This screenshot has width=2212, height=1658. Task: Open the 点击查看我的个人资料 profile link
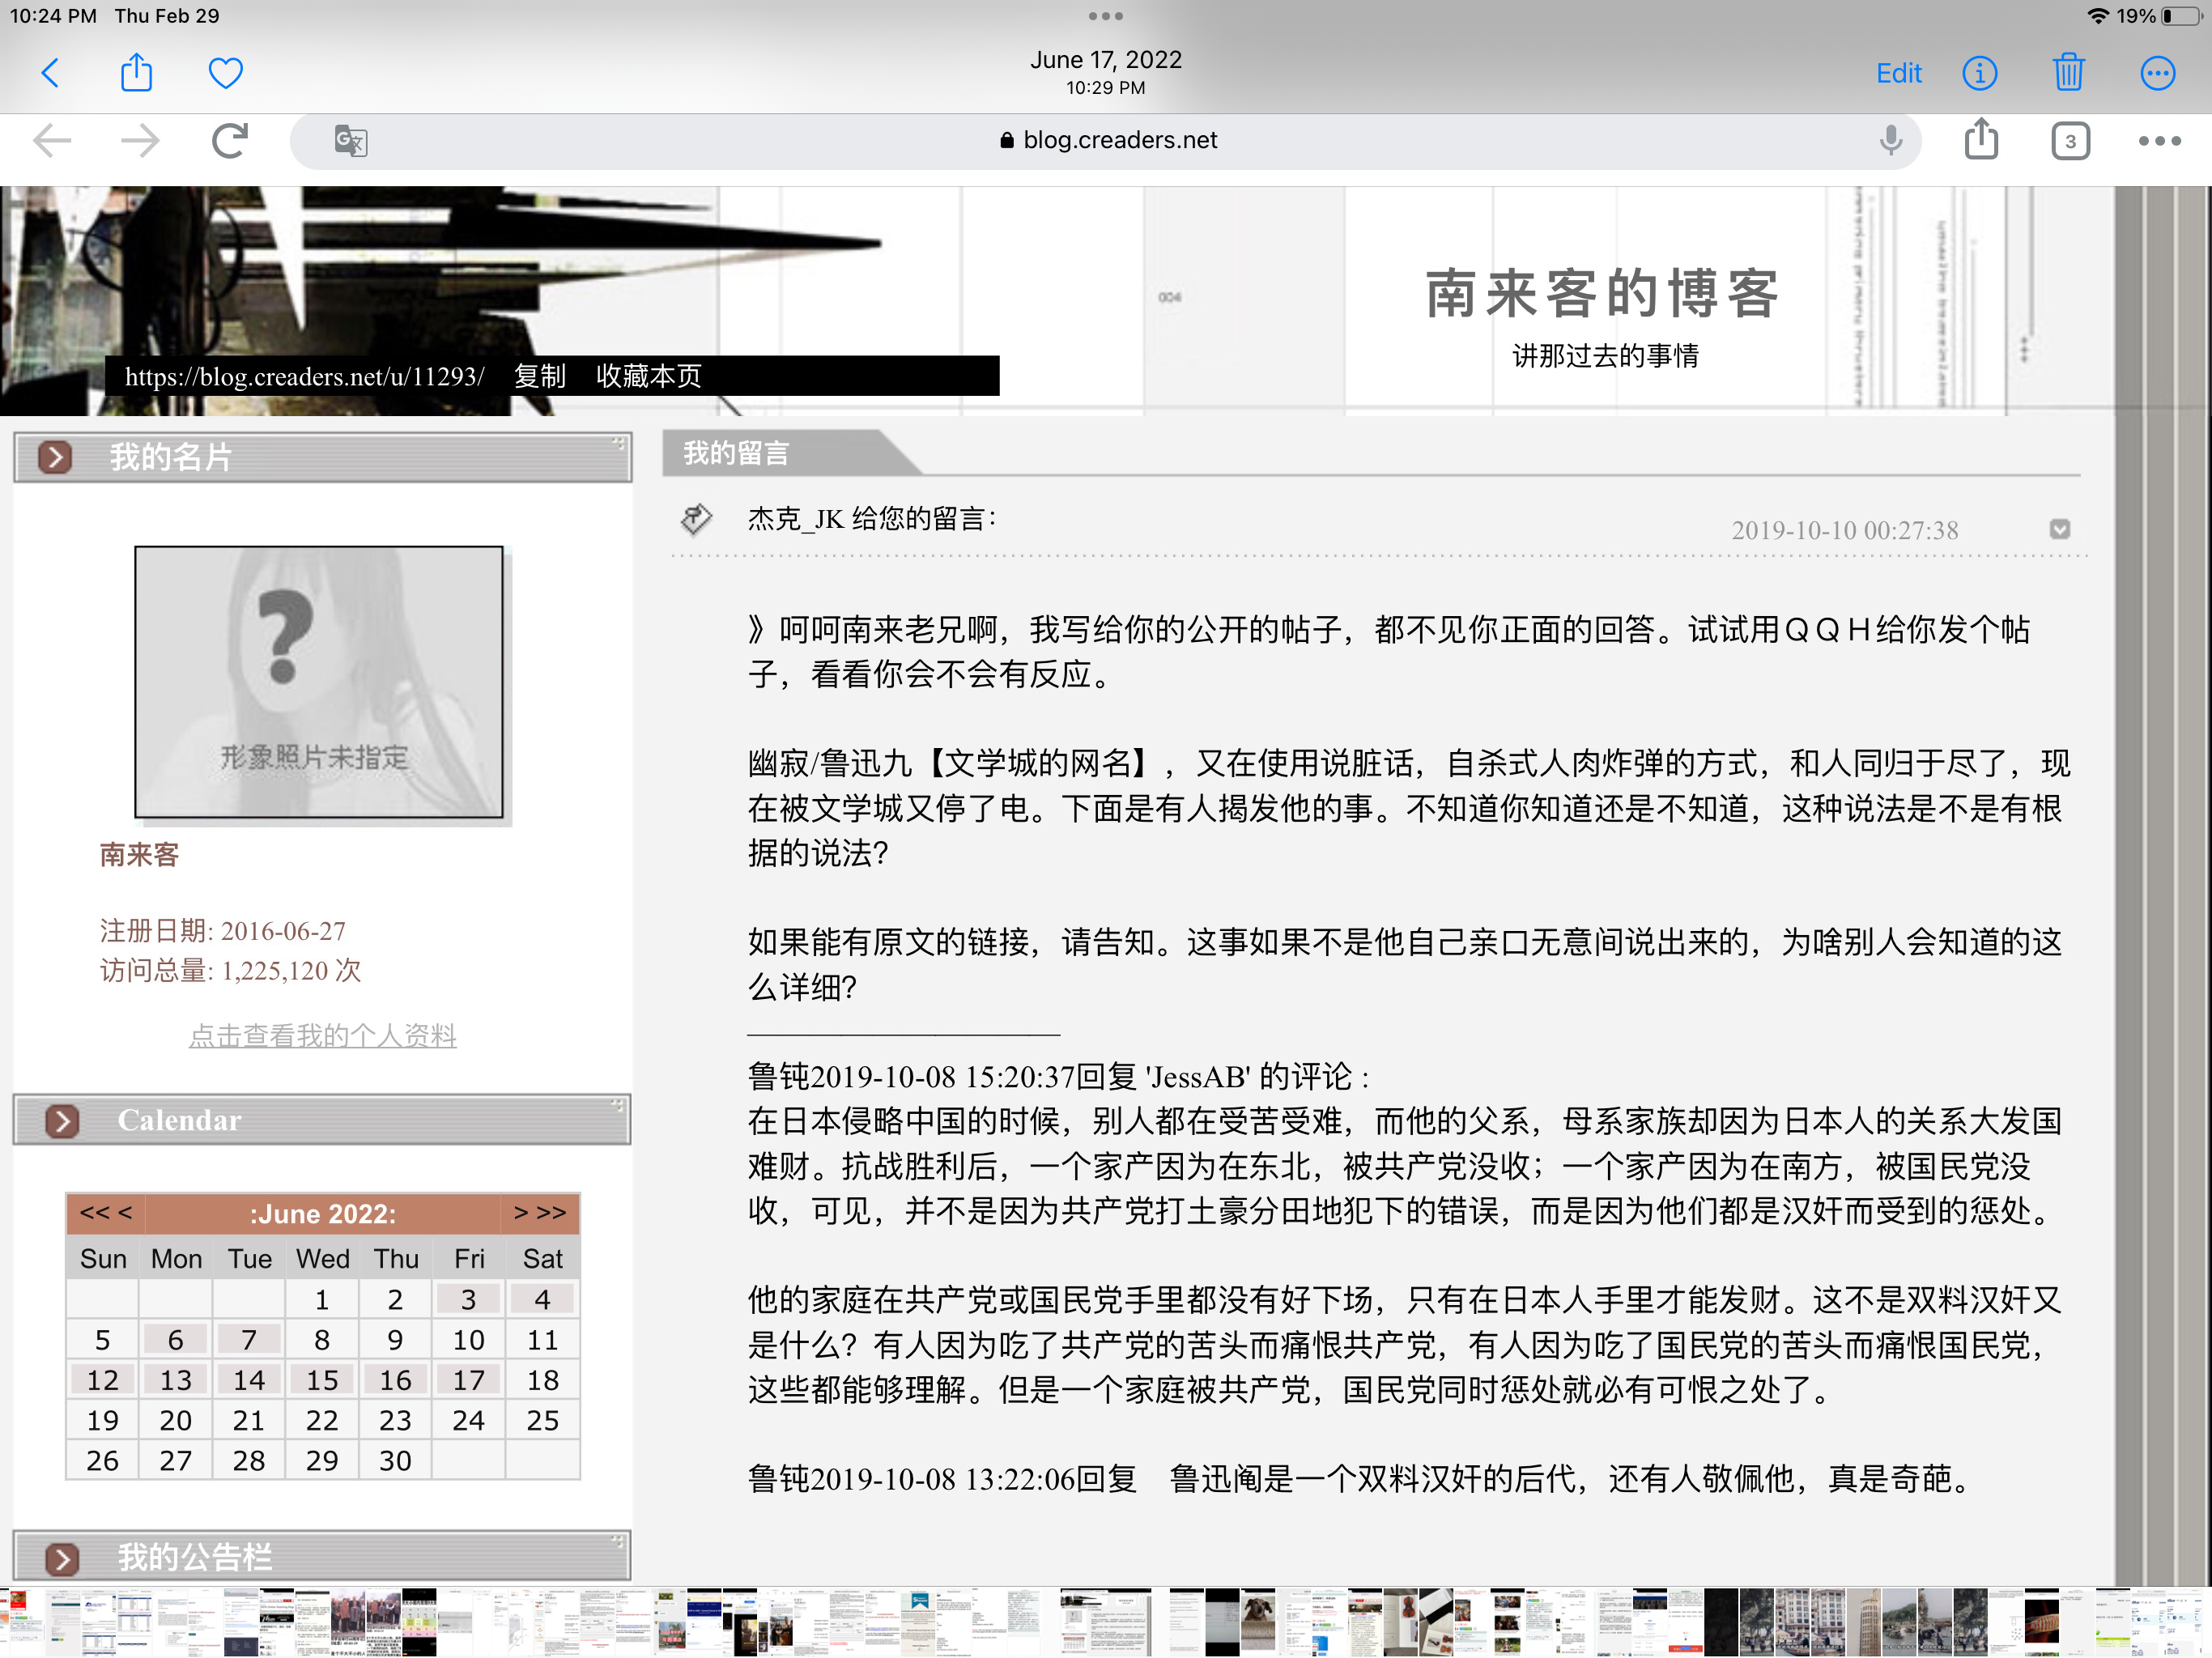[x=322, y=1036]
